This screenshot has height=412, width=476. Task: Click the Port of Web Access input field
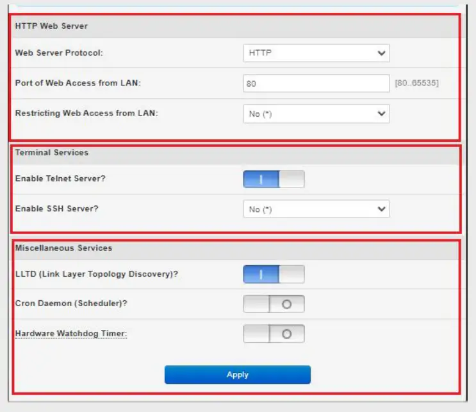pyautogui.click(x=316, y=83)
